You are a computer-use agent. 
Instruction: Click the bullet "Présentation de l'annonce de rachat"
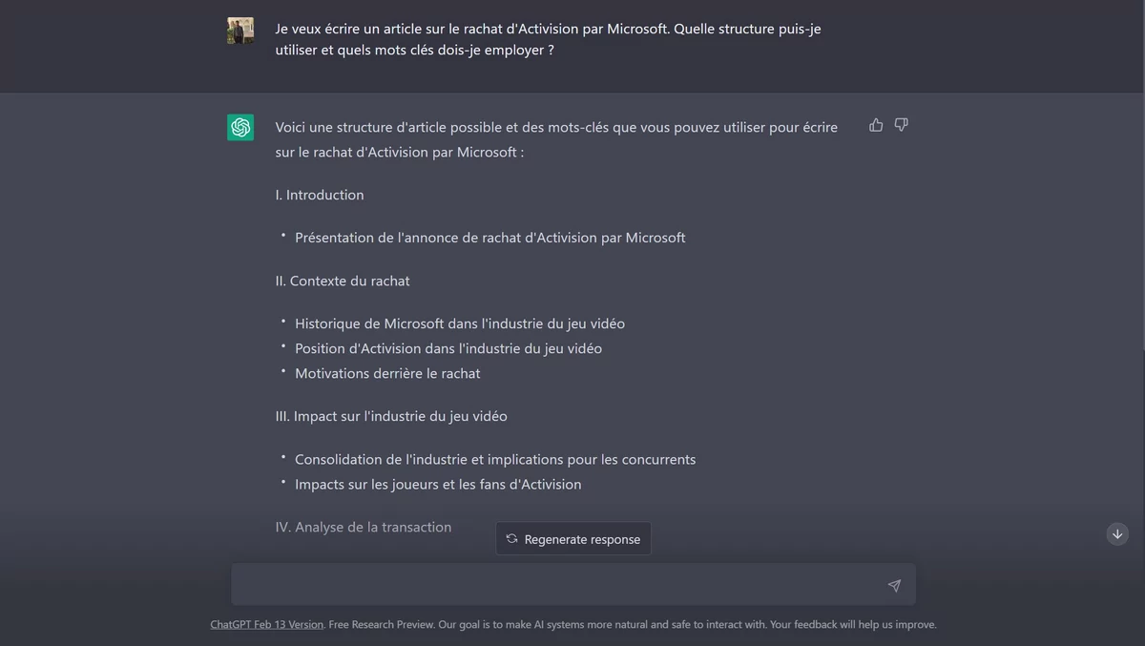pyautogui.click(x=490, y=238)
